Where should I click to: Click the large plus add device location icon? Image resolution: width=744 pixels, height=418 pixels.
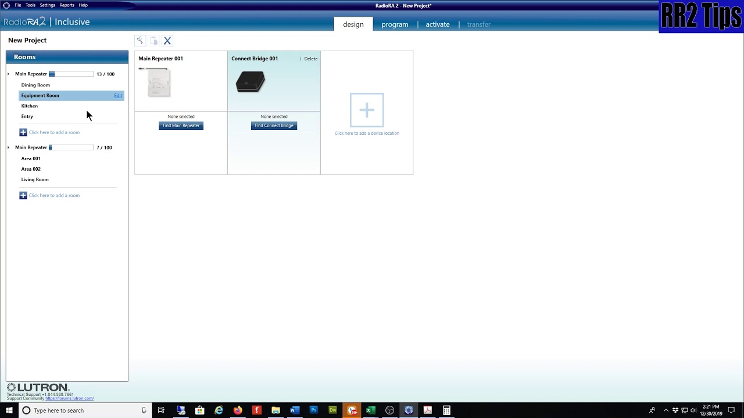[367, 110]
